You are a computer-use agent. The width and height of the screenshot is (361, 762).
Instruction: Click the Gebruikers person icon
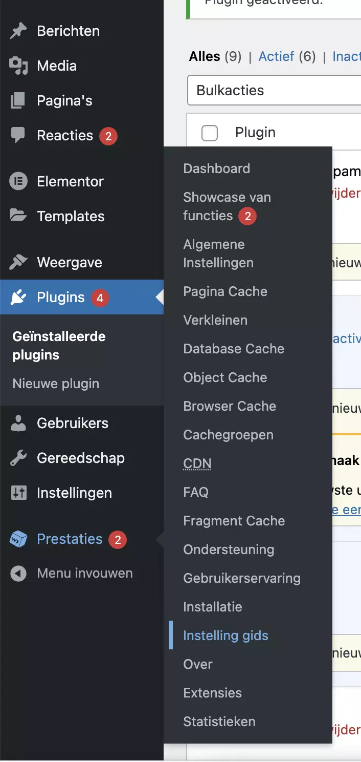tap(18, 424)
